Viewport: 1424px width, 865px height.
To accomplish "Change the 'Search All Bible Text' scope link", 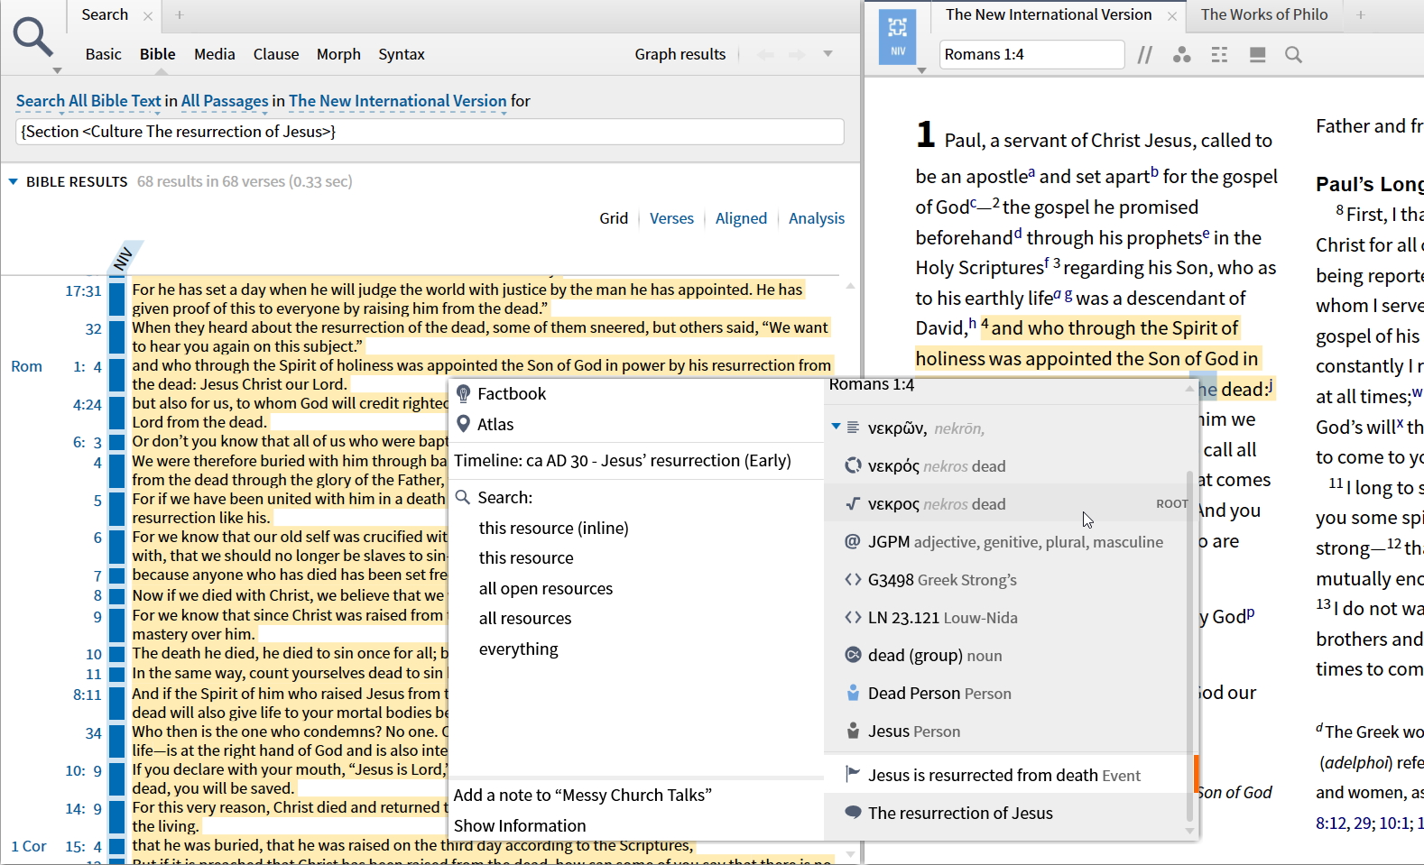I will point(88,101).
